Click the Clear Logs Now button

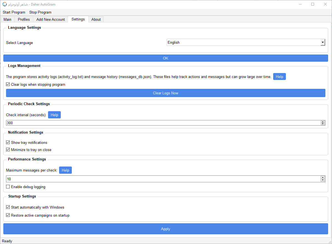pos(165,93)
